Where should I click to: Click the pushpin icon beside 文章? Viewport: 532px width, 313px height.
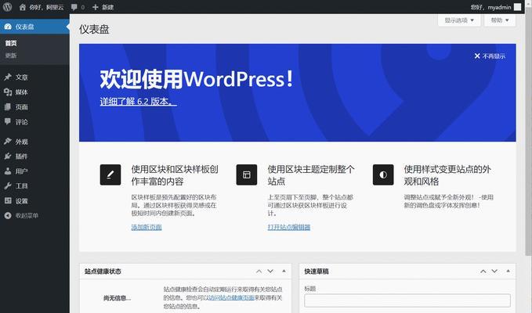[8, 77]
